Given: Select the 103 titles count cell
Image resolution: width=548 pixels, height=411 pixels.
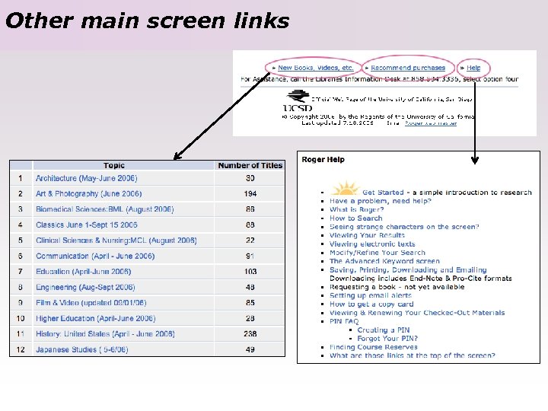Looking at the screenshot, I should pos(250,272).
